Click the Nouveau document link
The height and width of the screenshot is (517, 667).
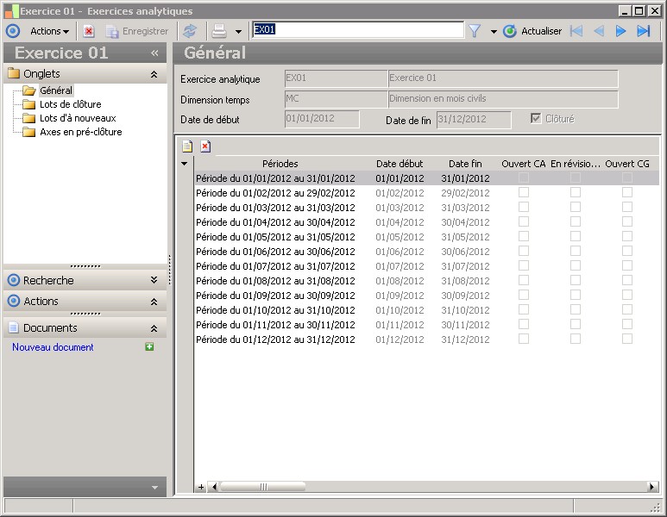[x=53, y=347]
